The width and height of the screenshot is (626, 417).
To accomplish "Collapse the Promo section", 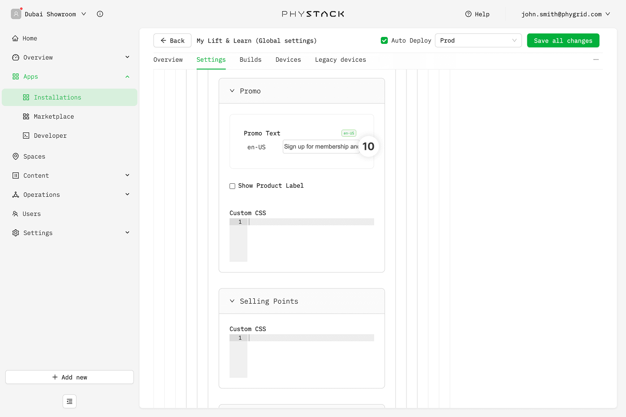I will pyautogui.click(x=232, y=91).
